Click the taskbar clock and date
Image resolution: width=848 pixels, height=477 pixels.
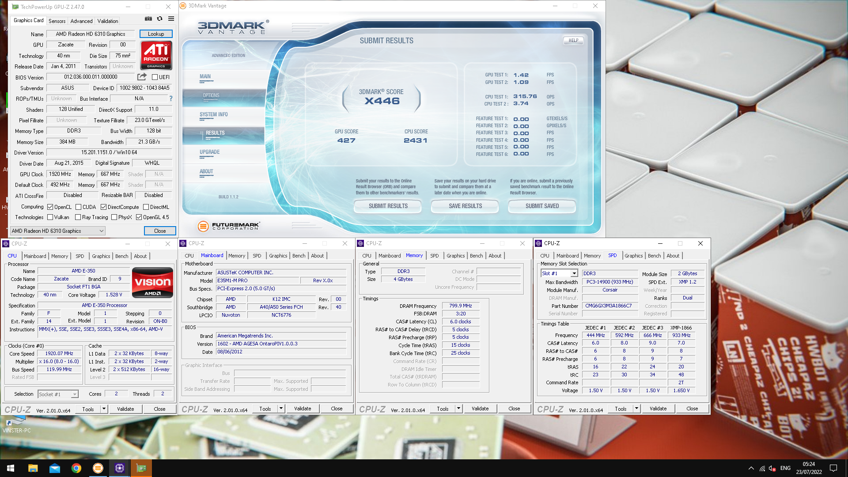[x=809, y=468]
